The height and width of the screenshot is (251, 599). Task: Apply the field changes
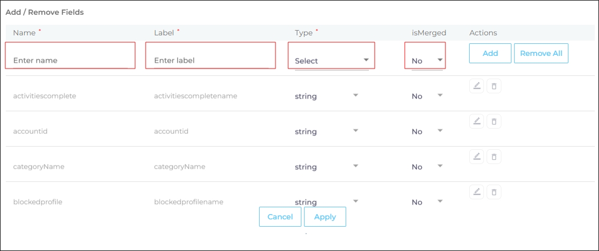(x=325, y=217)
